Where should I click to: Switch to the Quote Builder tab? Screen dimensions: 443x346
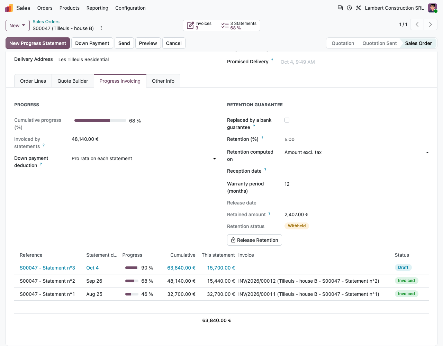point(73,81)
